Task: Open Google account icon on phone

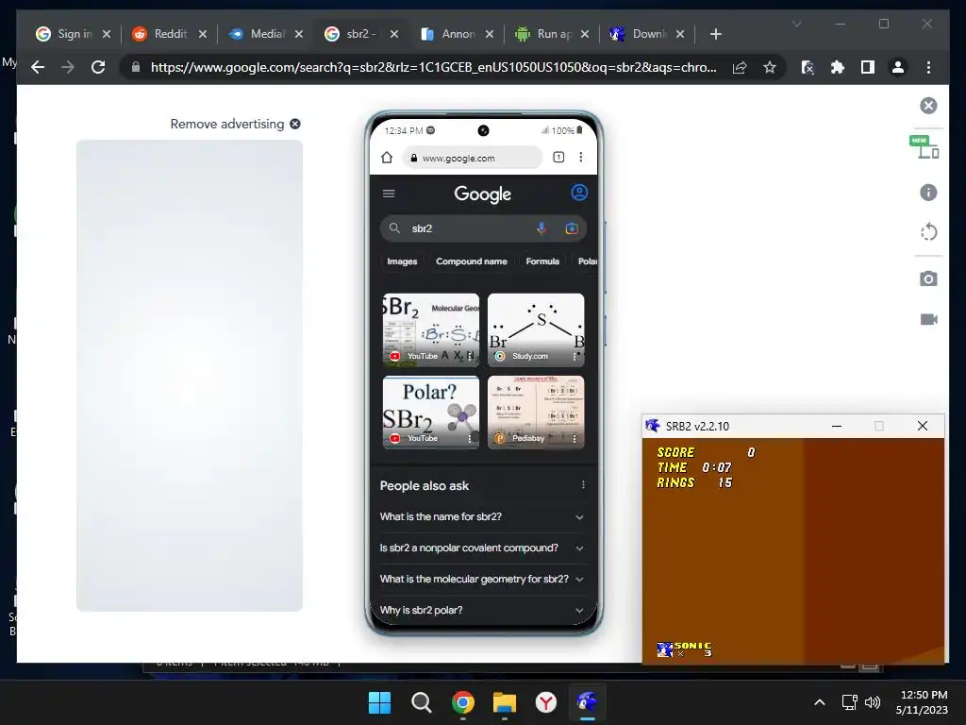Action: point(579,193)
